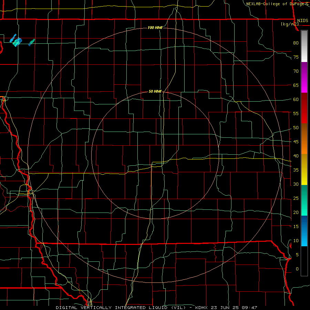Click the 100 NMI range ring label
The height and width of the screenshot is (310, 310).
pyautogui.click(x=155, y=28)
